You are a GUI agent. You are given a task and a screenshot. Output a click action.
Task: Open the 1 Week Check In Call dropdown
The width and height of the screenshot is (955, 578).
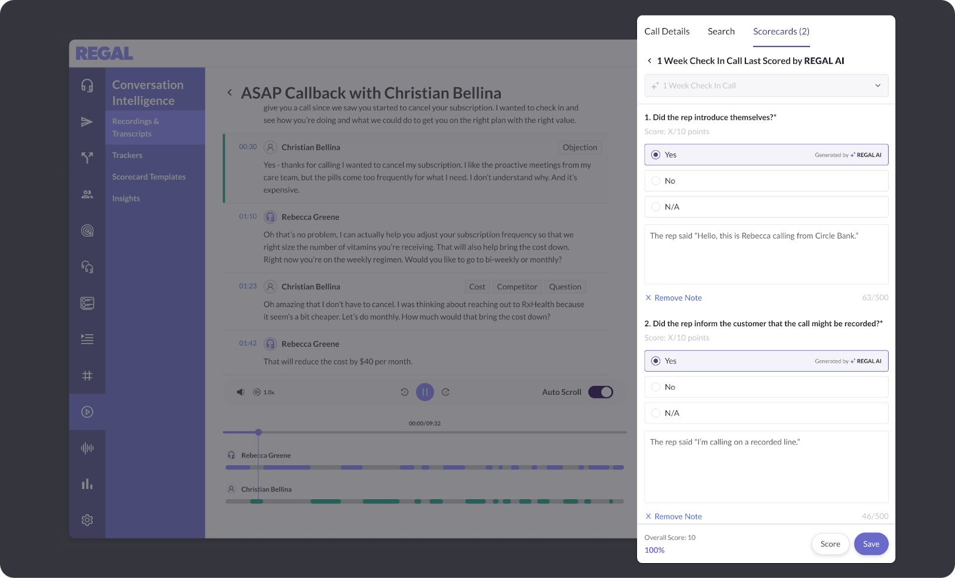click(x=766, y=86)
